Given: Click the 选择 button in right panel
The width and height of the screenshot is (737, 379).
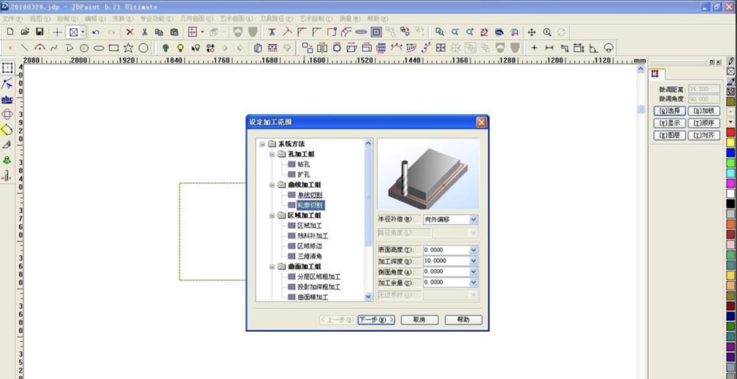Looking at the screenshot, I should coord(669,111).
